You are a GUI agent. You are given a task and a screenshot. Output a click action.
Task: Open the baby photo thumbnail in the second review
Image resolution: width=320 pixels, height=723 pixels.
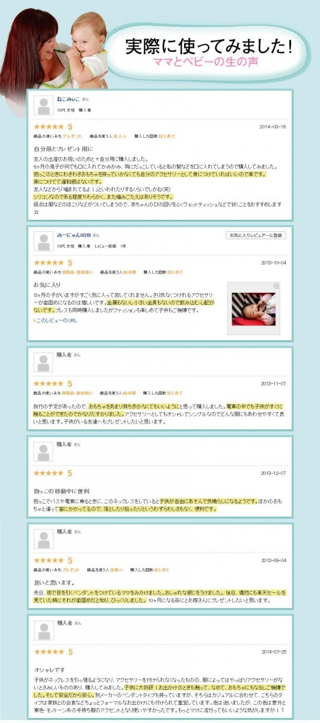pos(253,309)
